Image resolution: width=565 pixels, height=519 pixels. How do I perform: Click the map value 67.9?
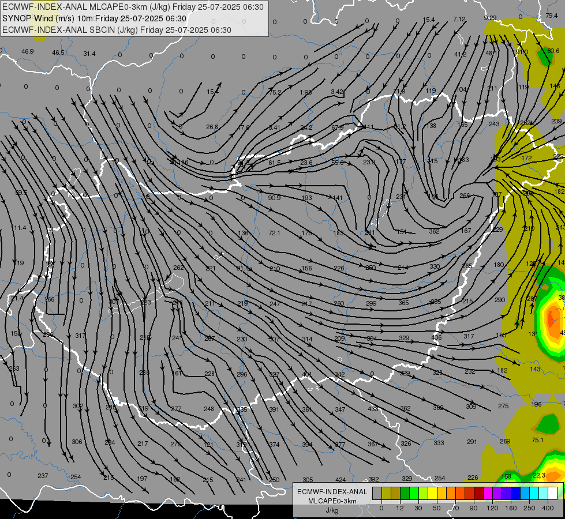pos(337,127)
